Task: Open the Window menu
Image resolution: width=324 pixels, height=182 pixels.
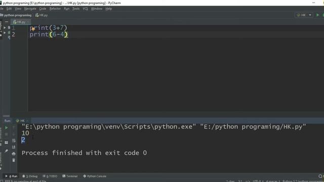Action: 97,9
